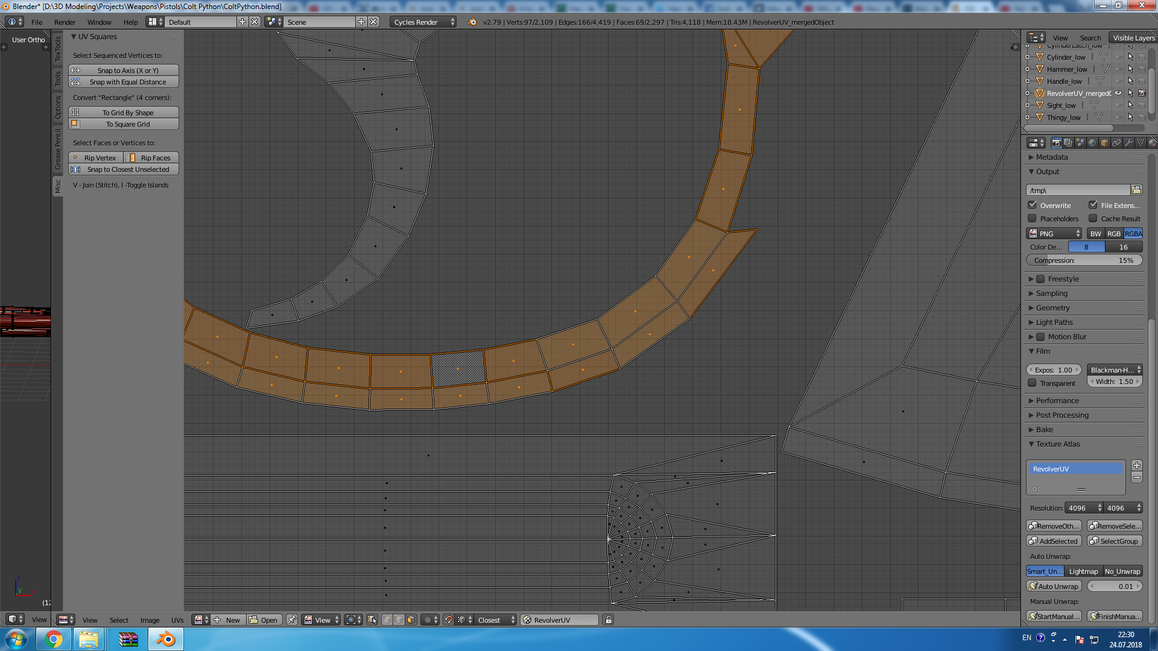This screenshot has height=651, width=1158.
Task: Enable the Transparent film checkbox
Action: click(1033, 383)
